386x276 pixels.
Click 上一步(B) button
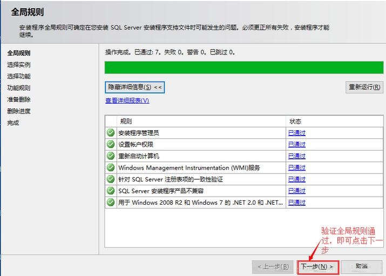273,267
